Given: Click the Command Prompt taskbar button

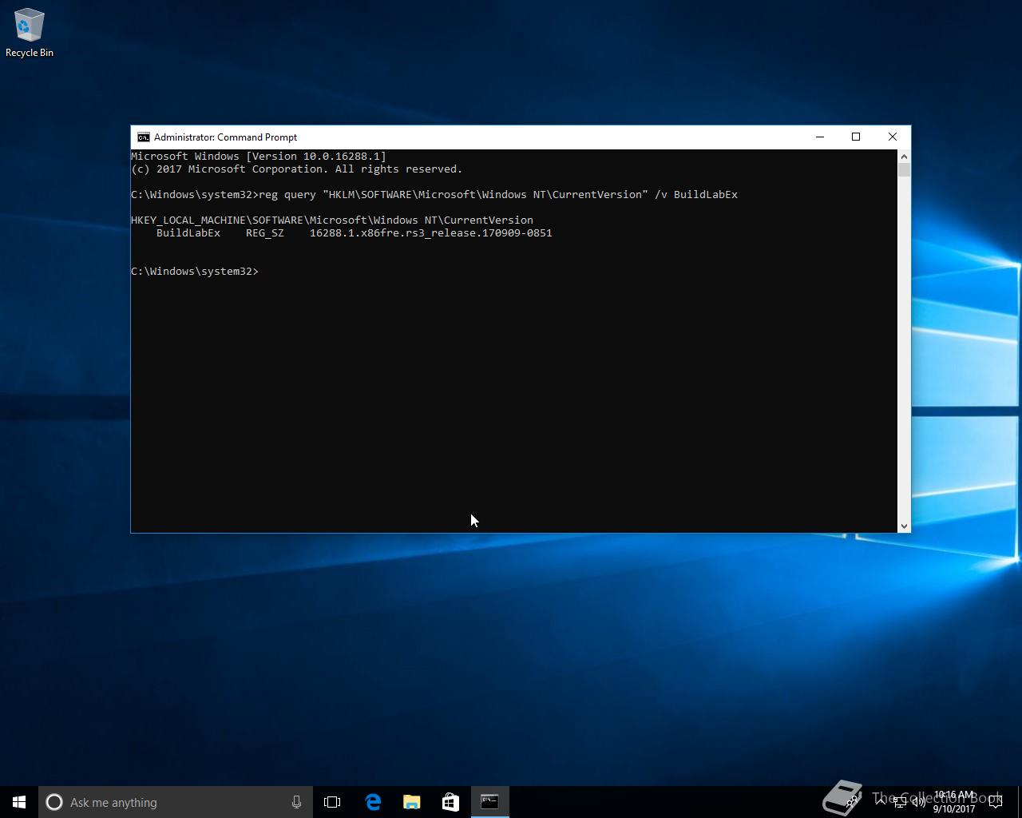Looking at the screenshot, I should (x=489, y=802).
